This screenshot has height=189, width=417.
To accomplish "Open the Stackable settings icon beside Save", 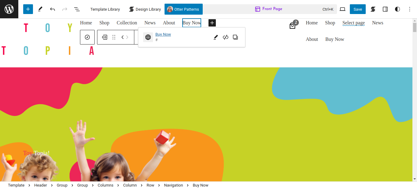I will (373, 9).
